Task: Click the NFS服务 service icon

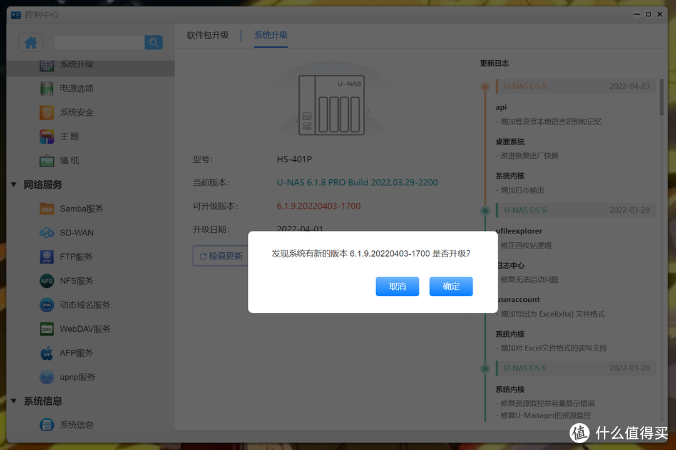Action: point(46,280)
